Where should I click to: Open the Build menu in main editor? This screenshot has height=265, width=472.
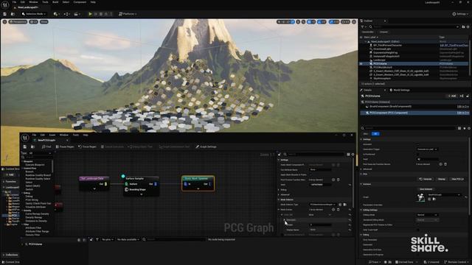click(55, 2)
